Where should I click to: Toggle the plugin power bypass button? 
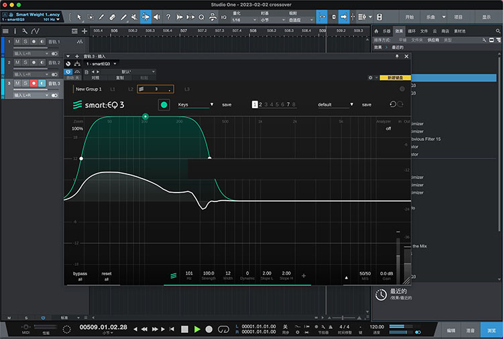[x=68, y=72]
